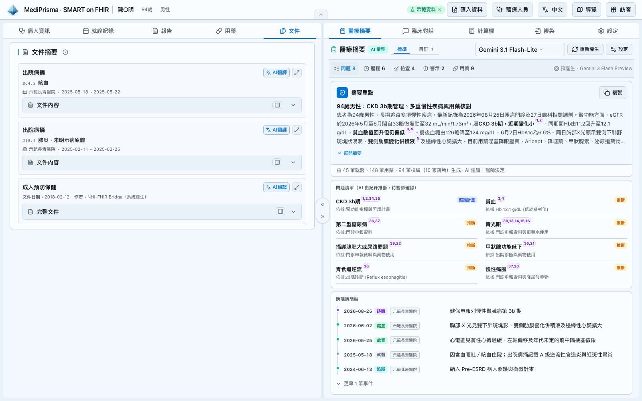Translate 肺炎 discharge summary with AI翻譯
This screenshot has width=642, height=401.
coord(276,130)
